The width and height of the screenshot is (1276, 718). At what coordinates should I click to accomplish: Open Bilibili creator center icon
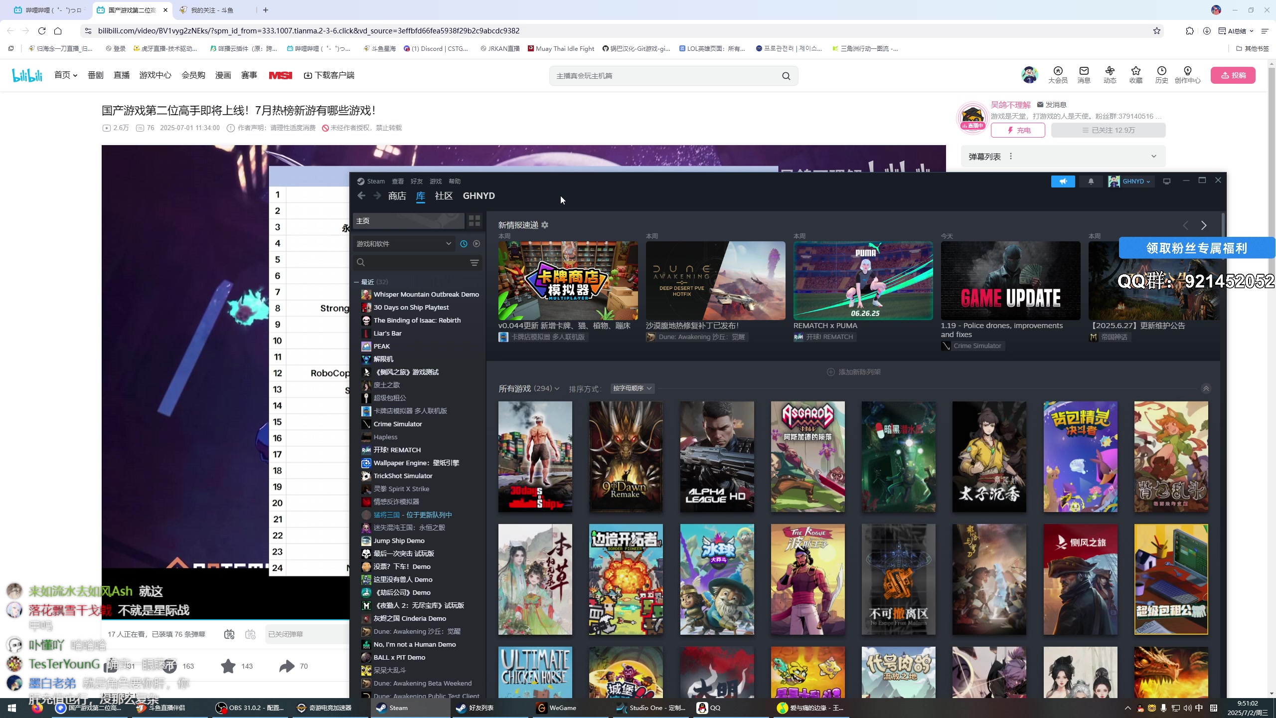click(x=1187, y=75)
